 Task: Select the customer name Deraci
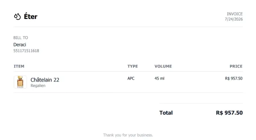click(20, 45)
